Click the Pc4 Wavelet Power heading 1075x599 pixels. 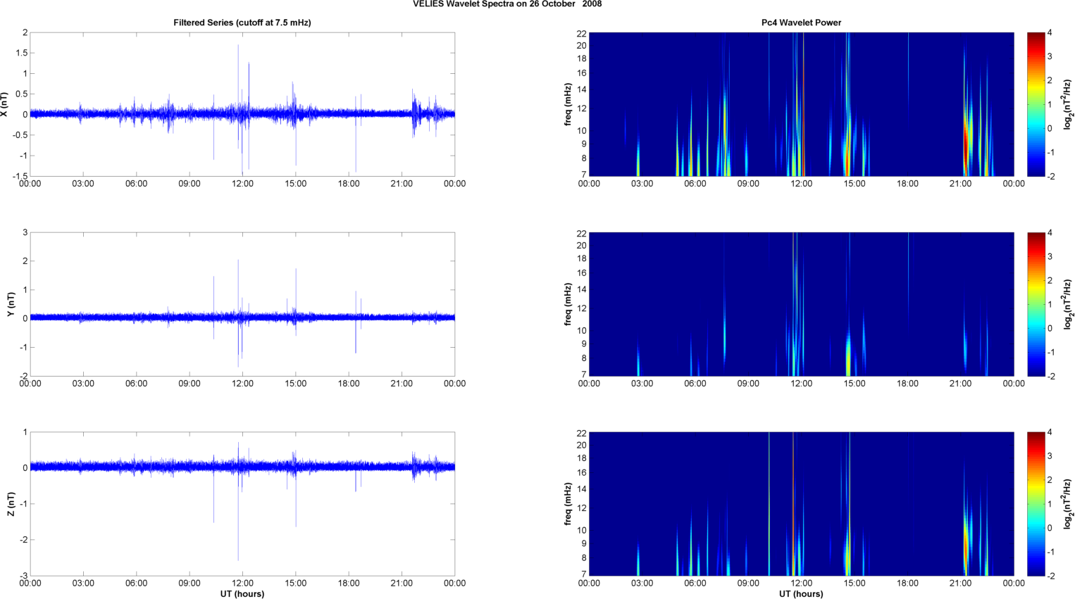tap(801, 23)
